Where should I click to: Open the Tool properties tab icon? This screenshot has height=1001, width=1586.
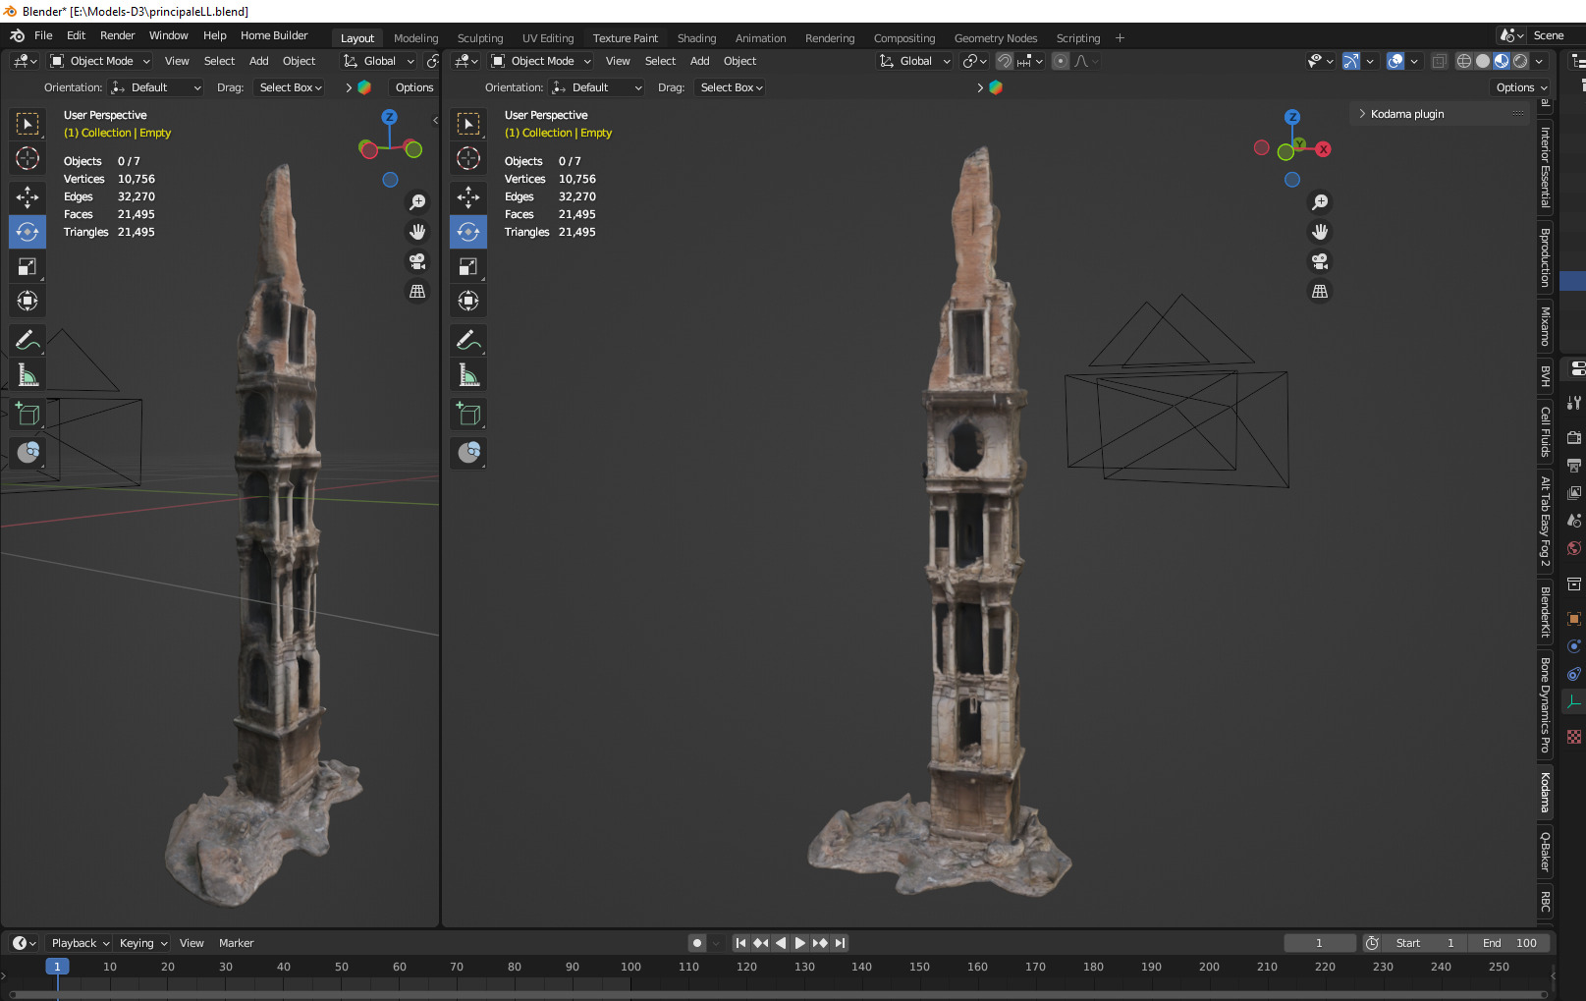[x=1574, y=403]
